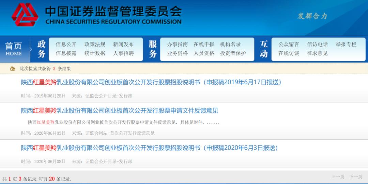Click the search results hand icon
Image resolution: width=368 pixels, height=184 pixels.
13,69
